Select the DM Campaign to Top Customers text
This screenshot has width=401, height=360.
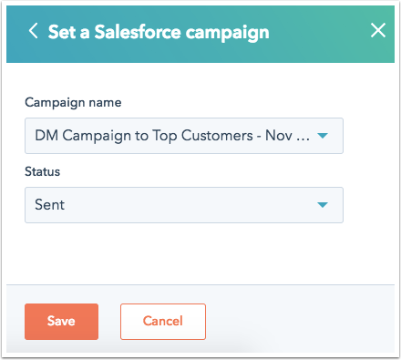(x=144, y=136)
